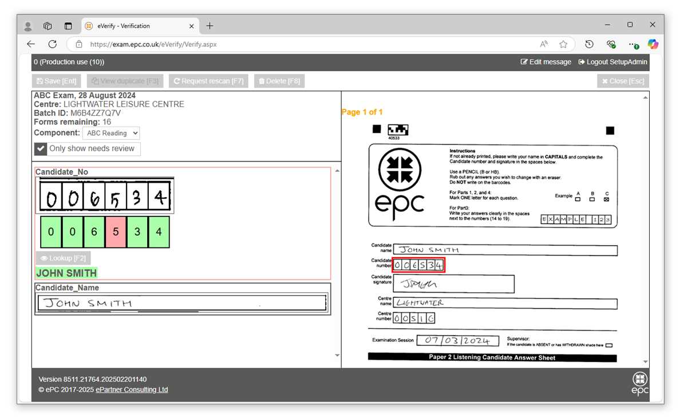View site information lock icon

click(x=79, y=44)
